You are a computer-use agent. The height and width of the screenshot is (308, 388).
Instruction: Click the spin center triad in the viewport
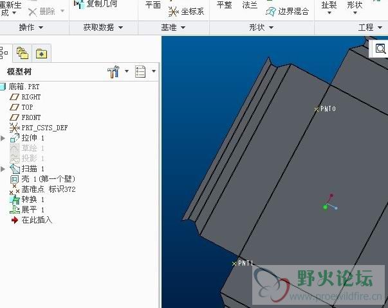330,202
